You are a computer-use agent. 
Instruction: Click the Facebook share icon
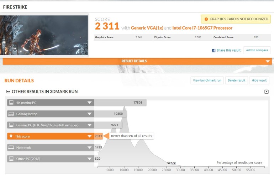coord(214,50)
